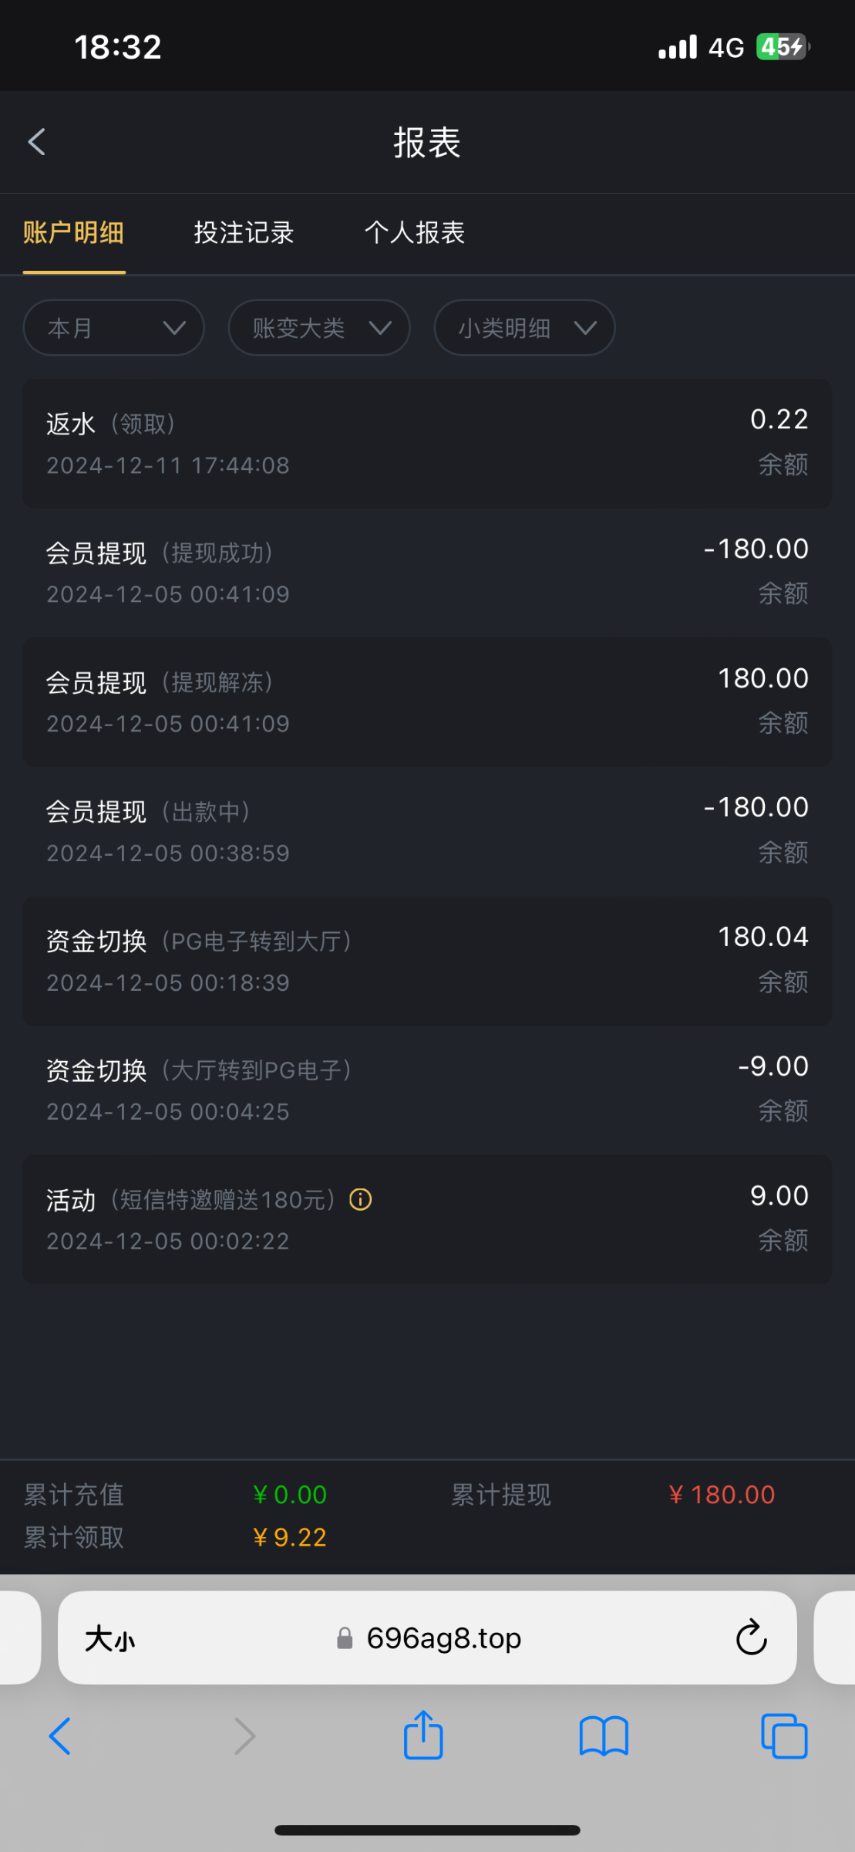This screenshot has height=1852, width=855.
Task: Open the 返水 (领取) record entry
Action: click(427, 443)
